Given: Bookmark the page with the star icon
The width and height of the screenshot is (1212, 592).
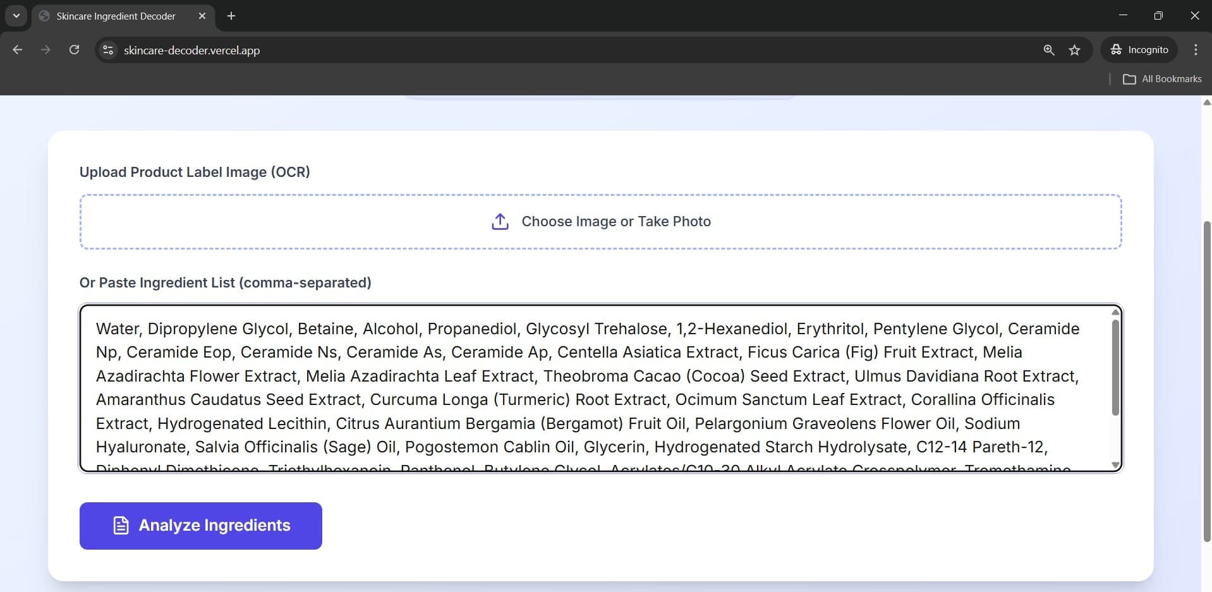Looking at the screenshot, I should [1075, 50].
